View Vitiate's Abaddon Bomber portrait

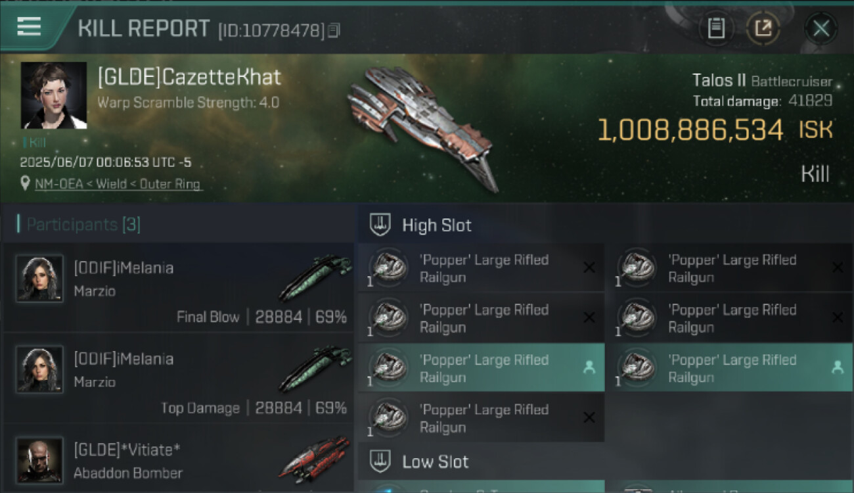pyautogui.click(x=40, y=460)
